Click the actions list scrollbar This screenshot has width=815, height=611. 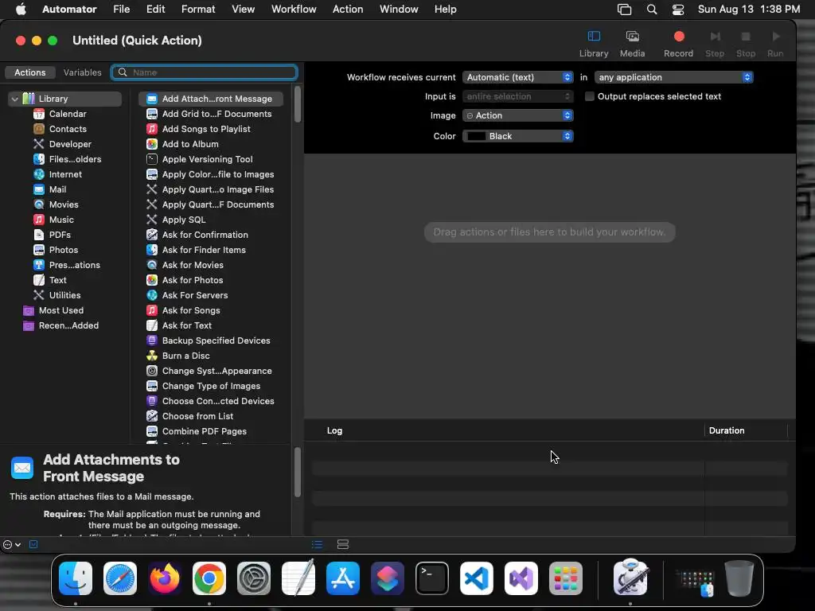tap(298, 104)
